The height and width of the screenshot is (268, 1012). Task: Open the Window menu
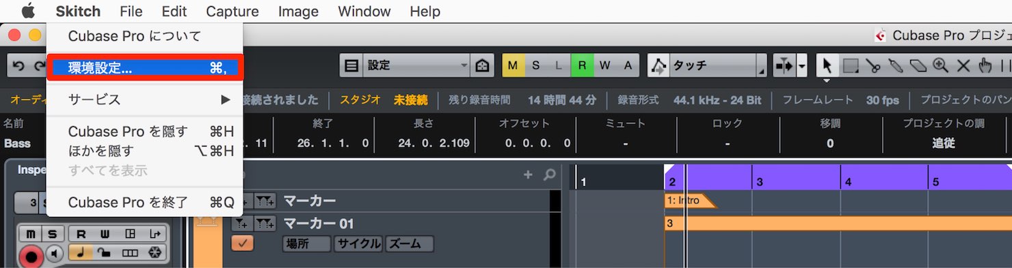364,12
